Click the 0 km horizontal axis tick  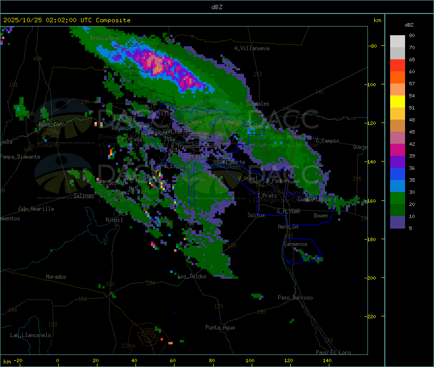[57, 361]
